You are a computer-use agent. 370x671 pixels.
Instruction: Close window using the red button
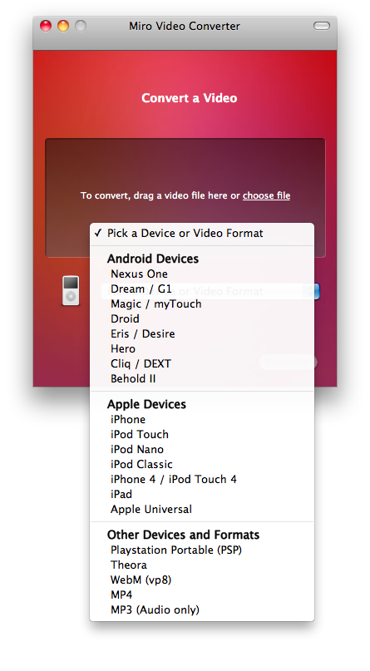click(46, 26)
